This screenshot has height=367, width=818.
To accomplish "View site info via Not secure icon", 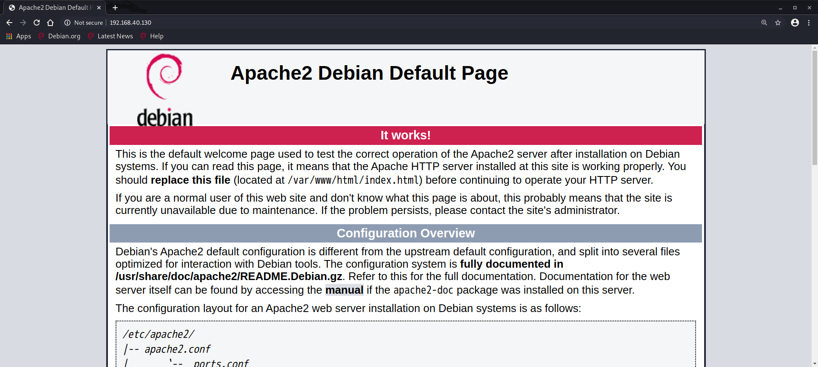I will 67,23.
